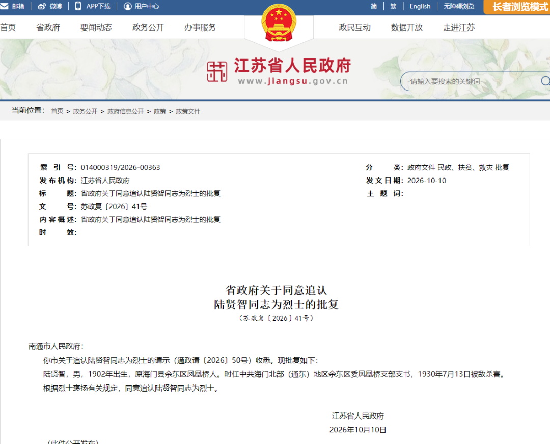550x444 pixels.
Task: Click index number 014000319/2026-00363
Action: [x=120, y=167]
